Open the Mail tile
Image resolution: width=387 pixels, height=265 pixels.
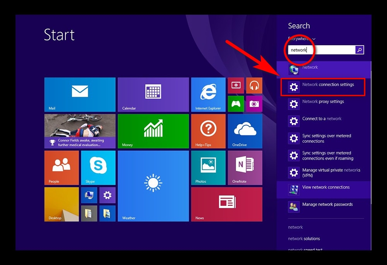[80, 95]
